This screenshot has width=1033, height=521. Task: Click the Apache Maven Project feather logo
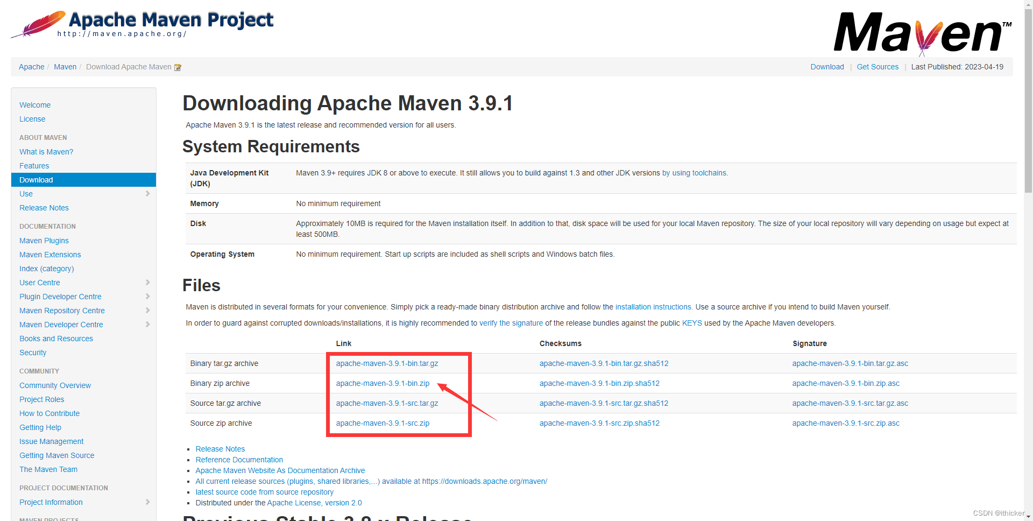tap(143, 24)
